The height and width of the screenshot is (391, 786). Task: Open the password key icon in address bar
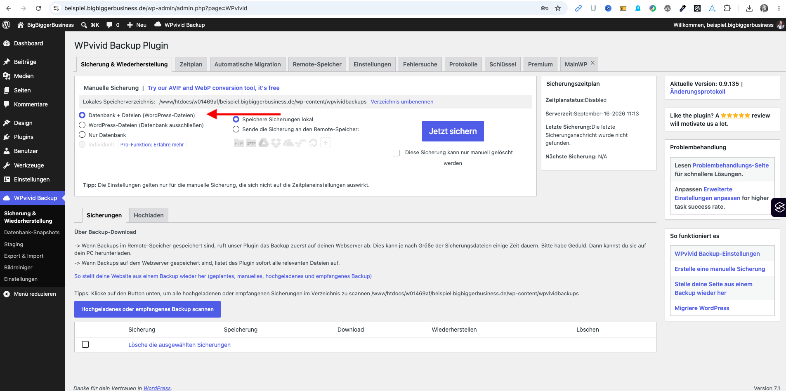(545, 8)
